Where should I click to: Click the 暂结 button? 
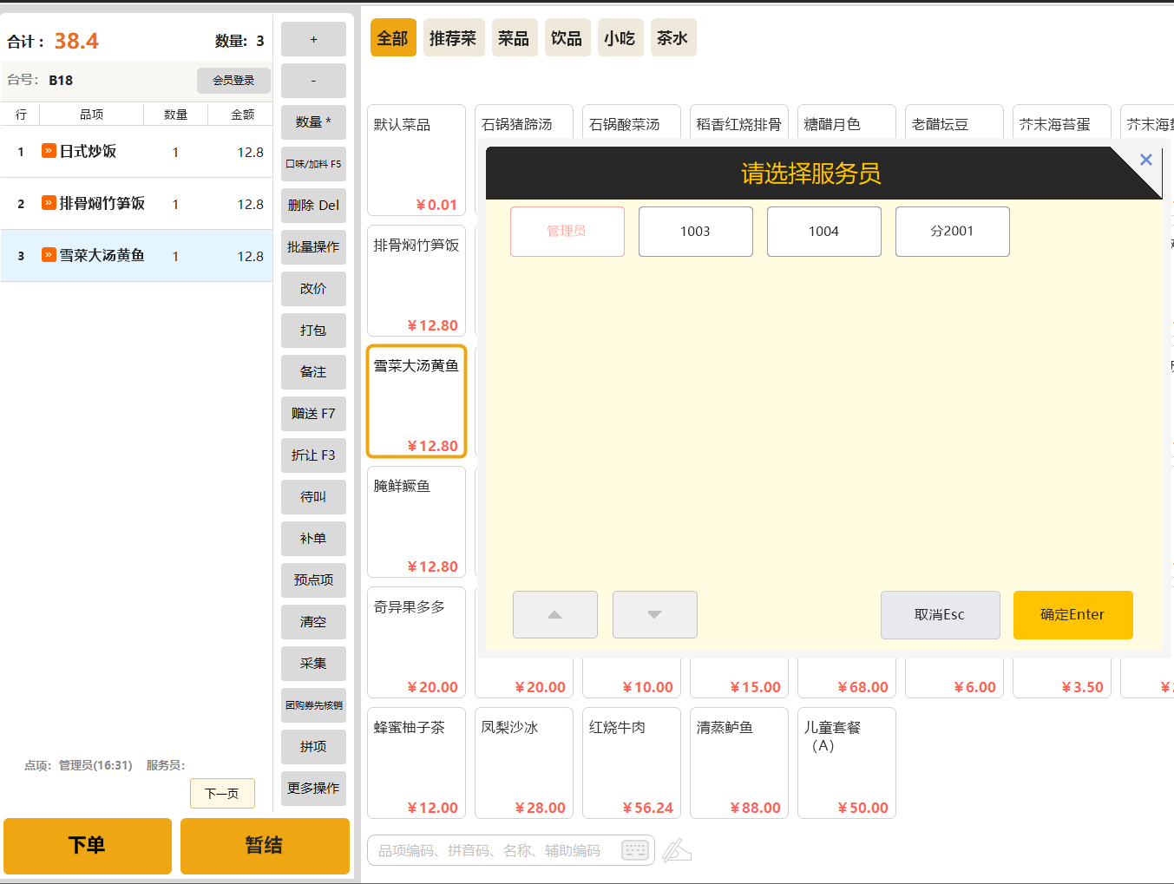click(x=265, y=846)
